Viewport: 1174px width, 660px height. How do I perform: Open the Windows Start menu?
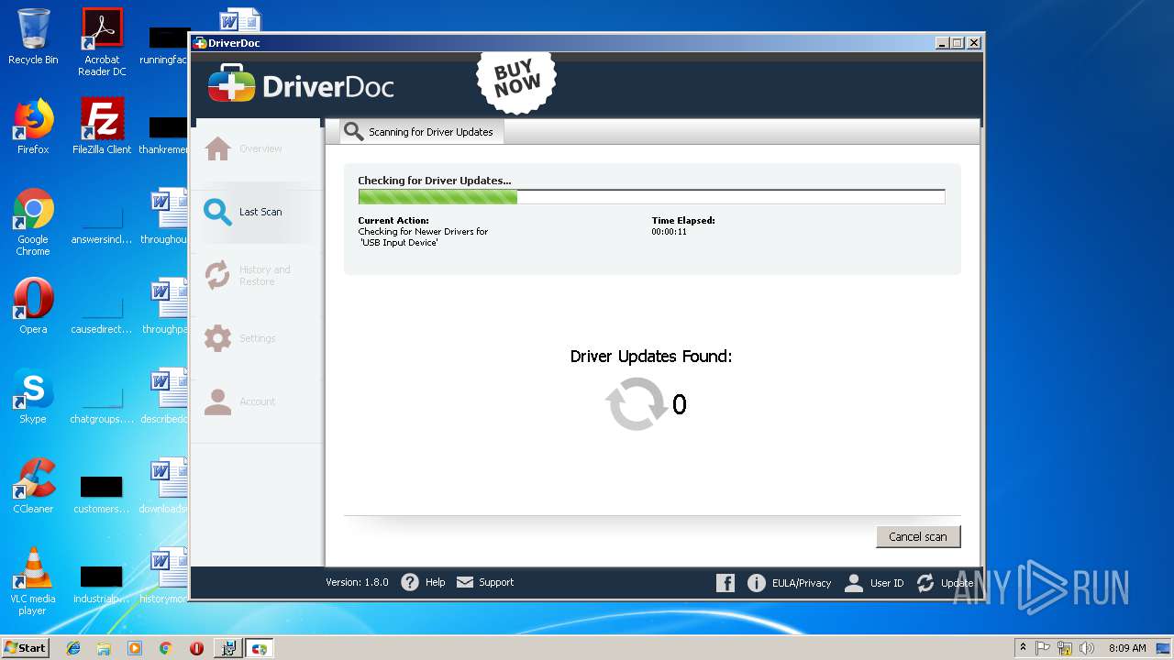tap(25, 647)
